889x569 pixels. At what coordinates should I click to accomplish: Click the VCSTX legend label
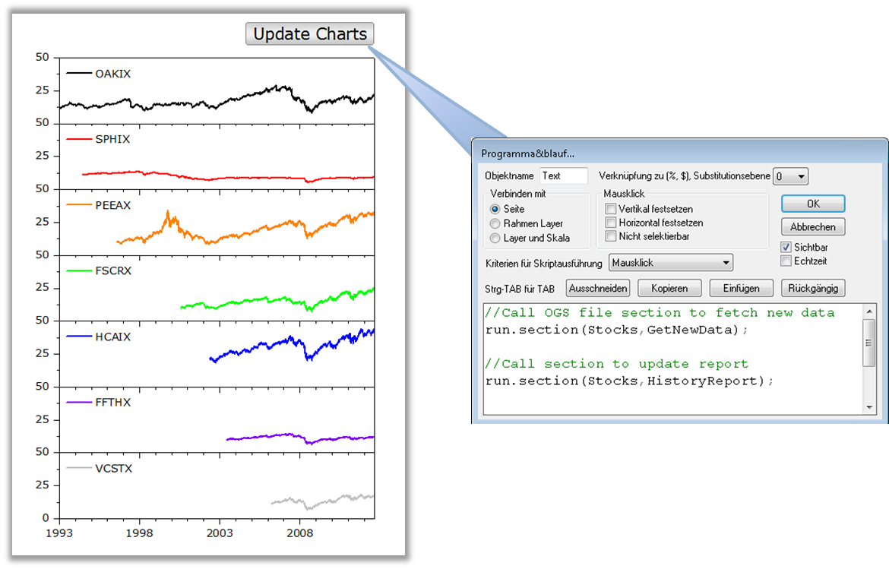(x=113, y=469)
